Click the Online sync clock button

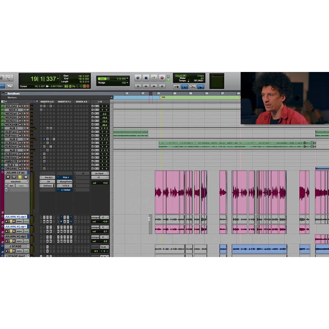click(x=138, y=78)
